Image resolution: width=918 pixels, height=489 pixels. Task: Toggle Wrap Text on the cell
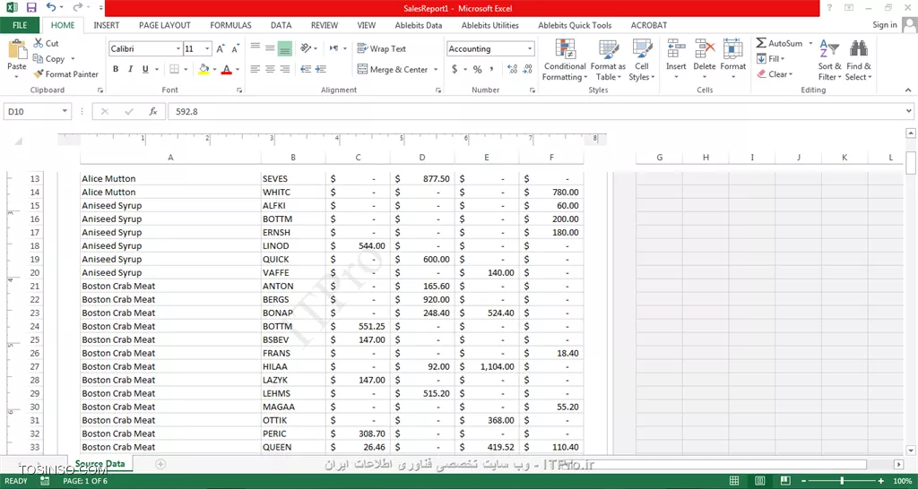[382, 49]
